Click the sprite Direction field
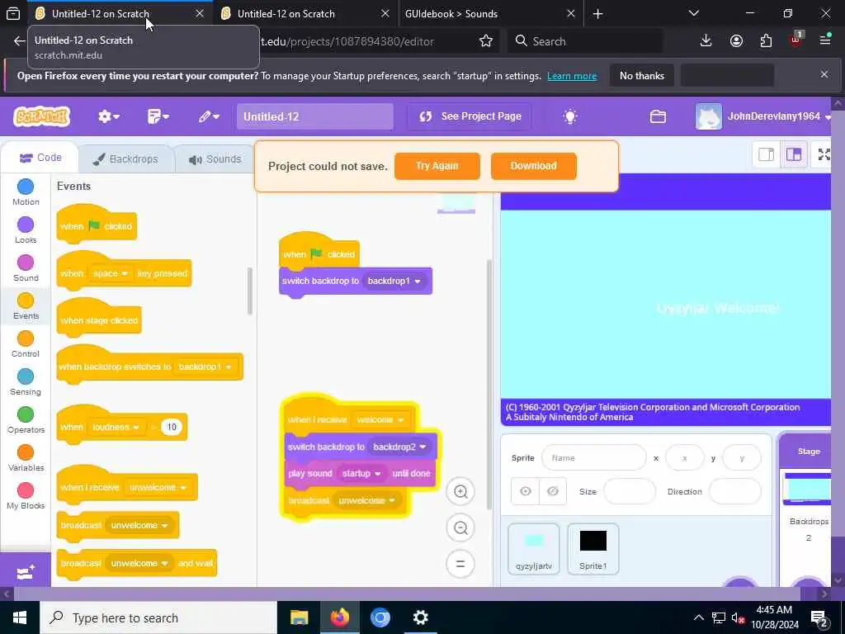The image size is (845, 634). pyautogui.click(x=734, y=491)
